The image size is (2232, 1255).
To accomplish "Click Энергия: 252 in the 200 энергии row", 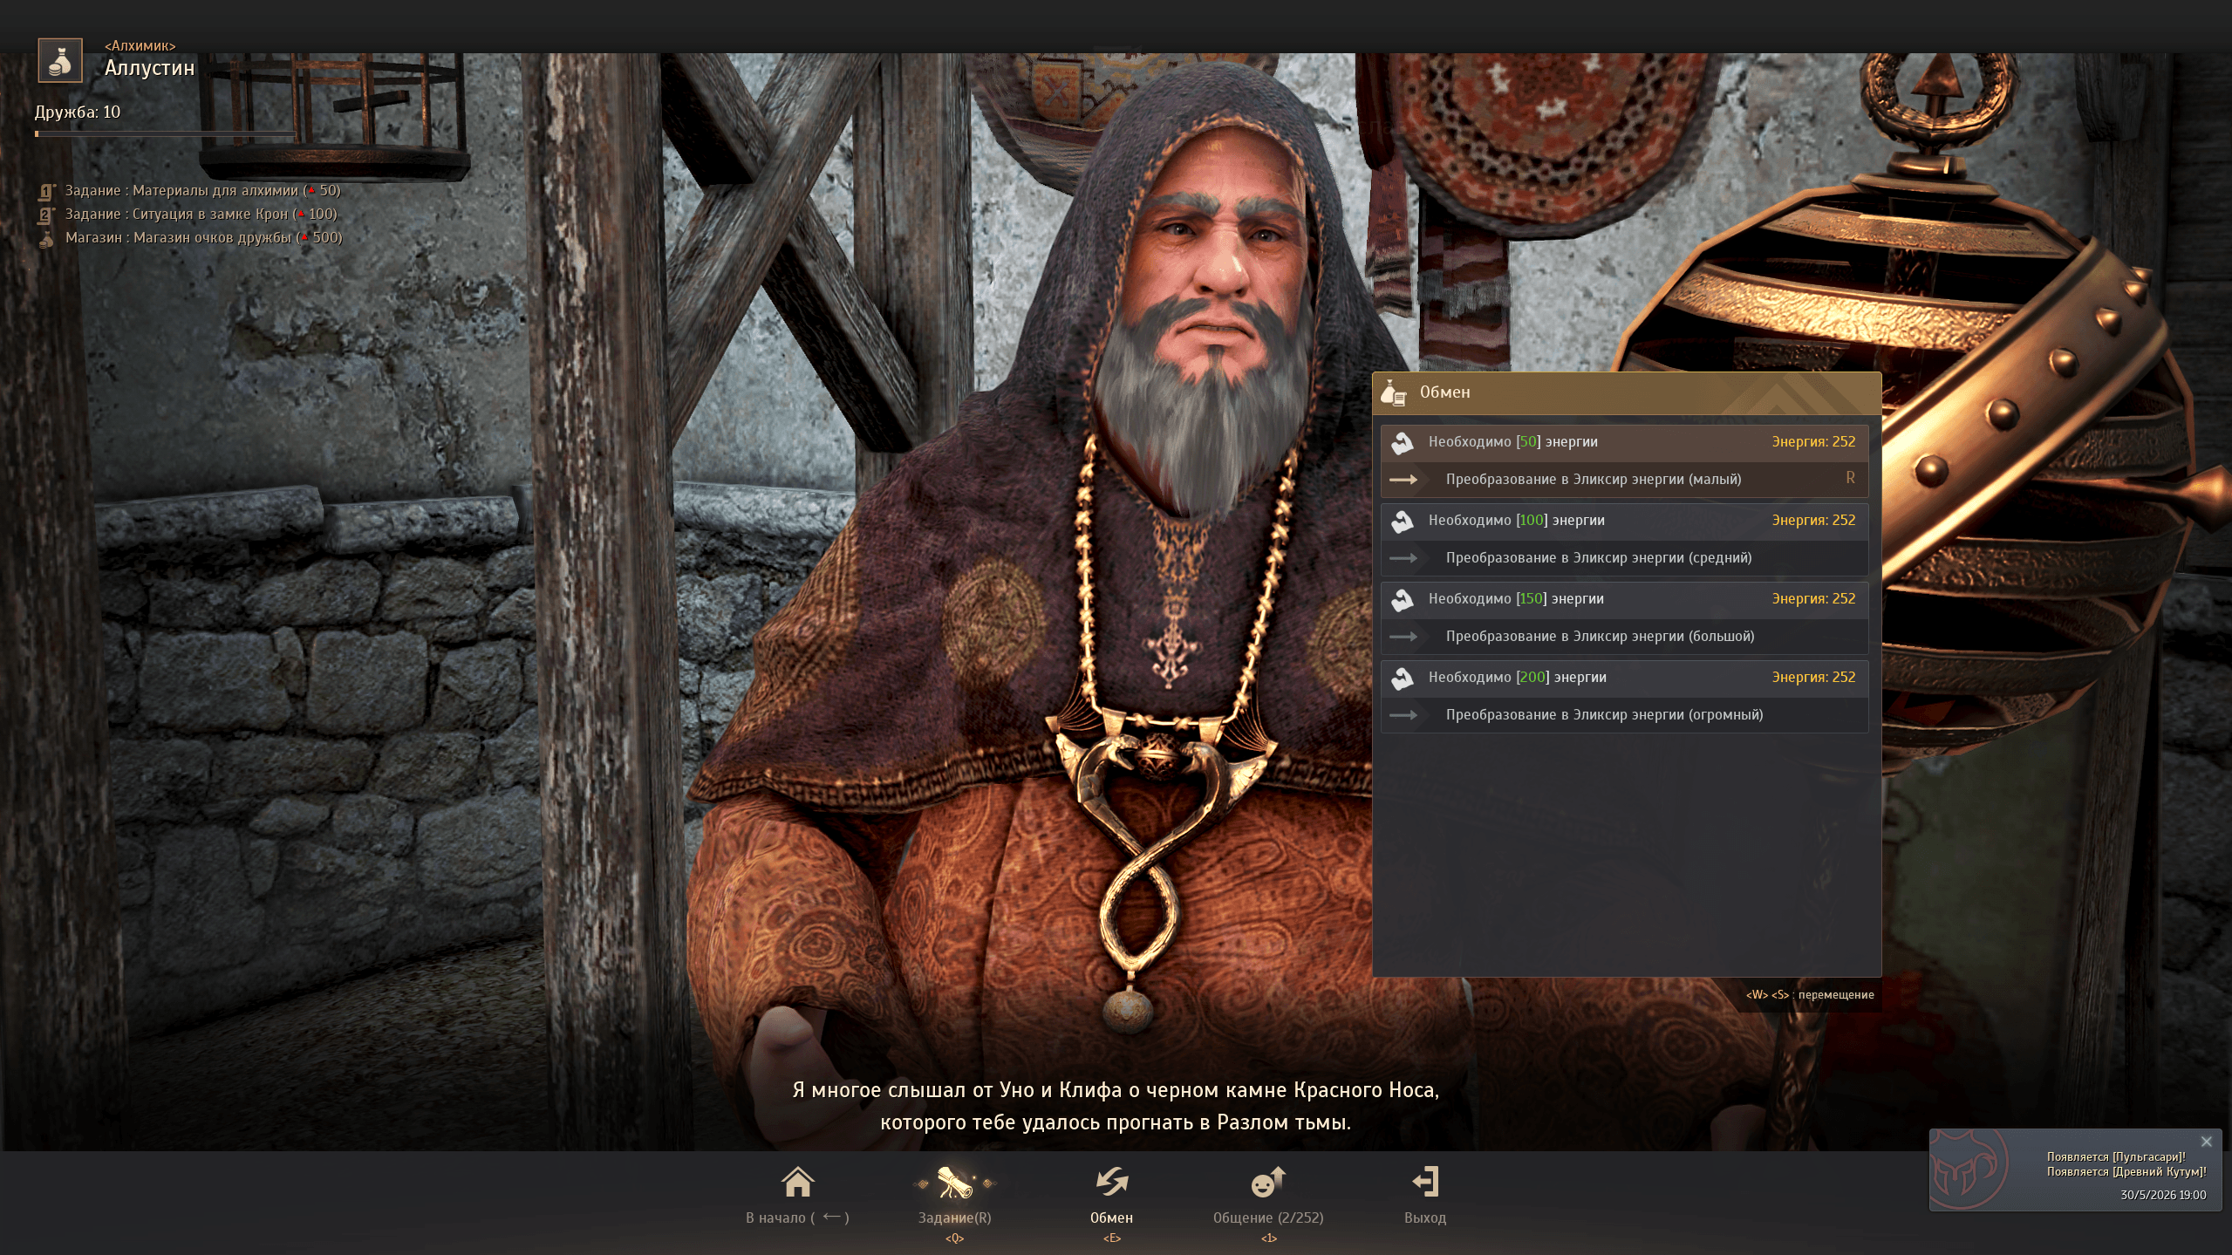I will 1813,678.
